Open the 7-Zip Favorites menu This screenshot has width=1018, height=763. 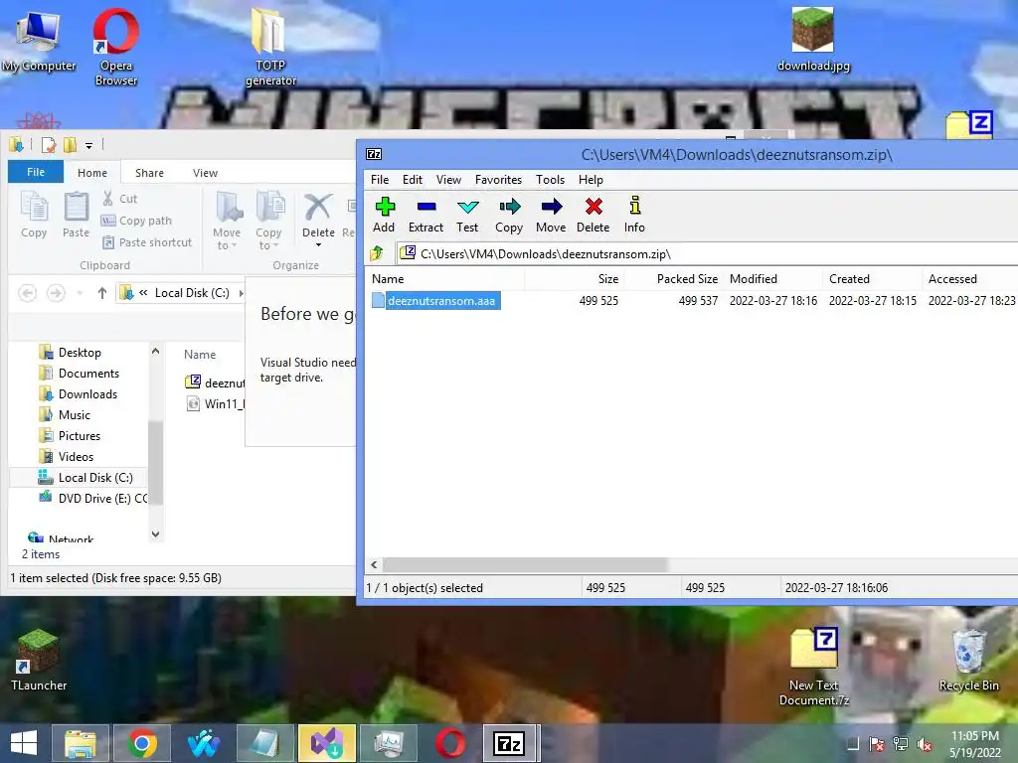coord(499,180)
